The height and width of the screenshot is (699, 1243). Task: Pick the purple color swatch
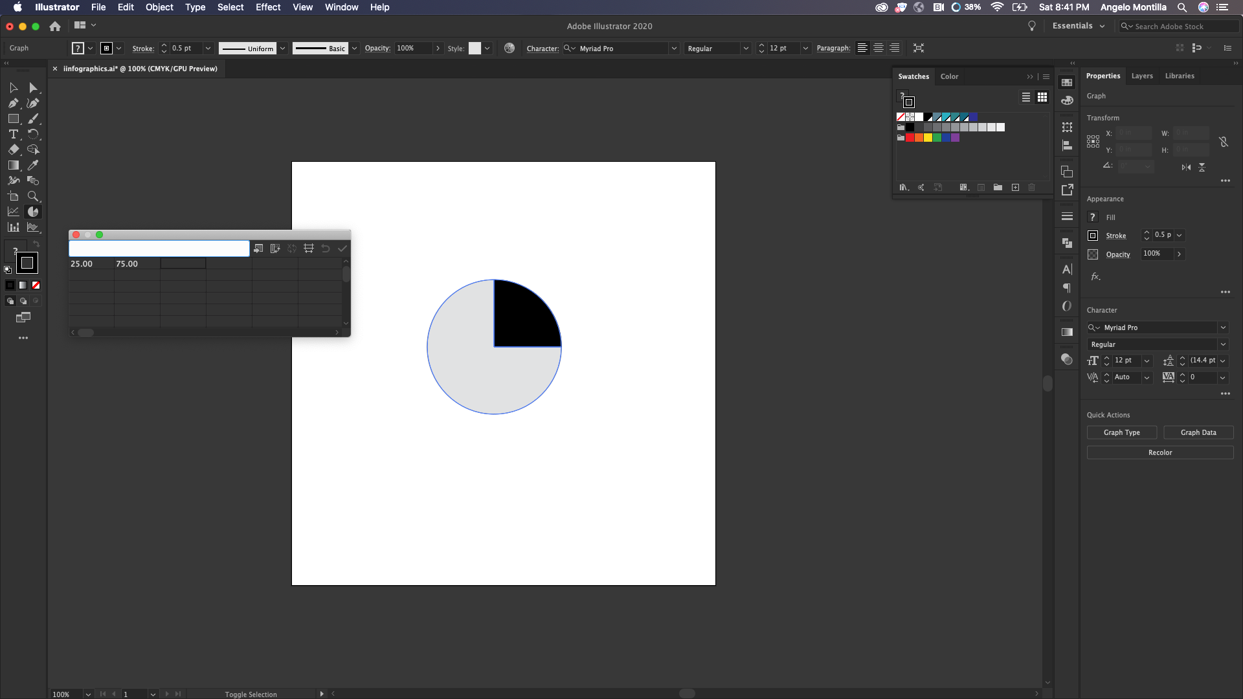pos(955,138)
